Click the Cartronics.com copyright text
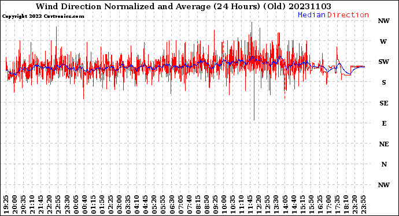Image resolution: width=399 pixels, height=216 pixels. 43,17
